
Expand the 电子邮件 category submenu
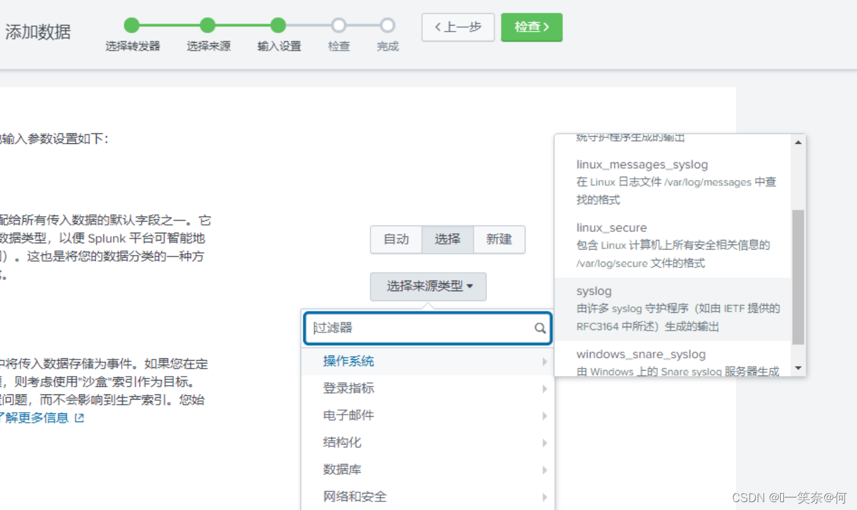tap(428, 415)
